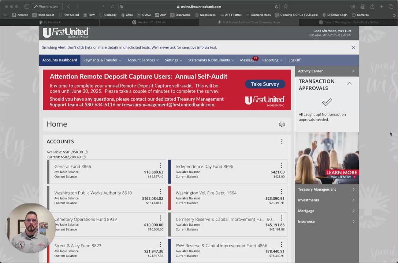398x263 pixels.
Task: Show more bookmarks overflow arrow
Action: click(394, 15)
